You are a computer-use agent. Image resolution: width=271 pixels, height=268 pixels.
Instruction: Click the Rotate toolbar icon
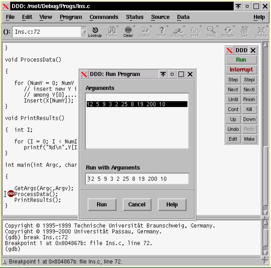[x=228, y=31]
